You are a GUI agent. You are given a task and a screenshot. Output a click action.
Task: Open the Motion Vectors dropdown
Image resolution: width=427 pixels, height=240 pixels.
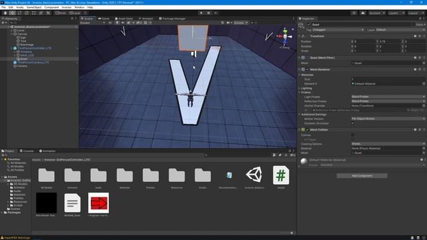[388, 119]
